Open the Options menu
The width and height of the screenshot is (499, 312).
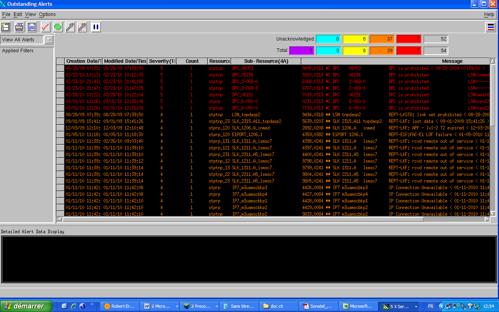[47, 14]
